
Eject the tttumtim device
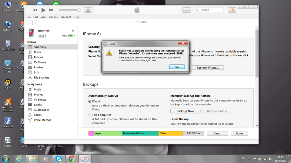pyautogui.click(x=73, y=30)
